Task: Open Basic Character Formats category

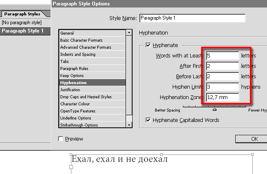Action: point(92,40)
